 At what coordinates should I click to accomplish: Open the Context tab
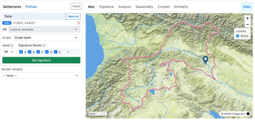click(164, 7)
